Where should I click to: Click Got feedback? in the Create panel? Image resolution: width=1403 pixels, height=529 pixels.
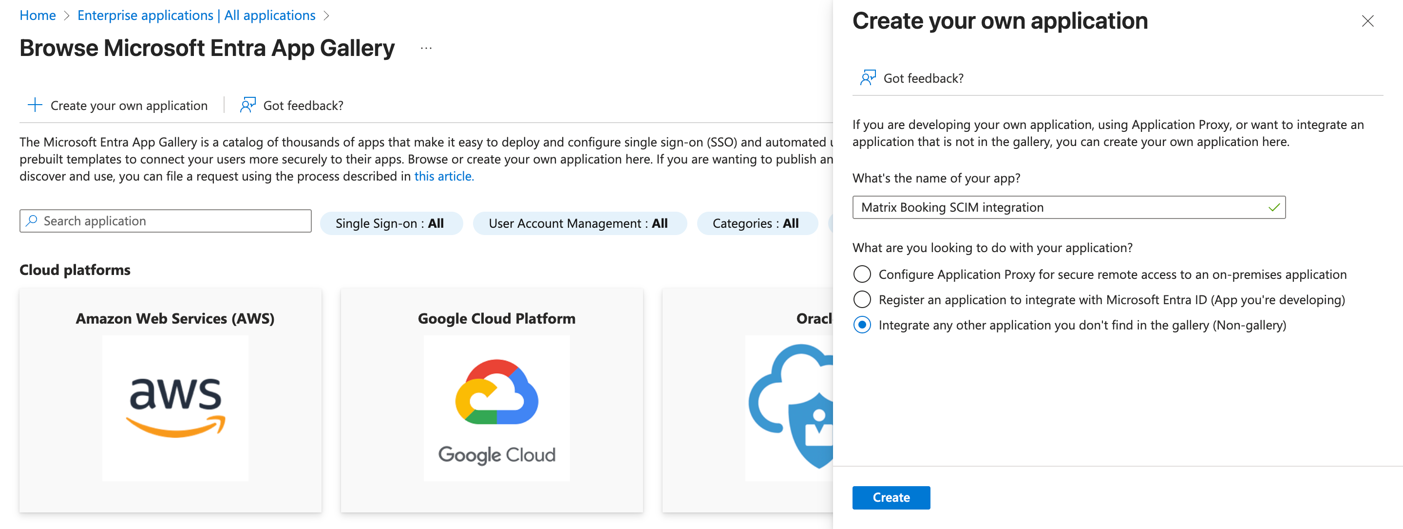pyautogui.click(x=912, y=78)
